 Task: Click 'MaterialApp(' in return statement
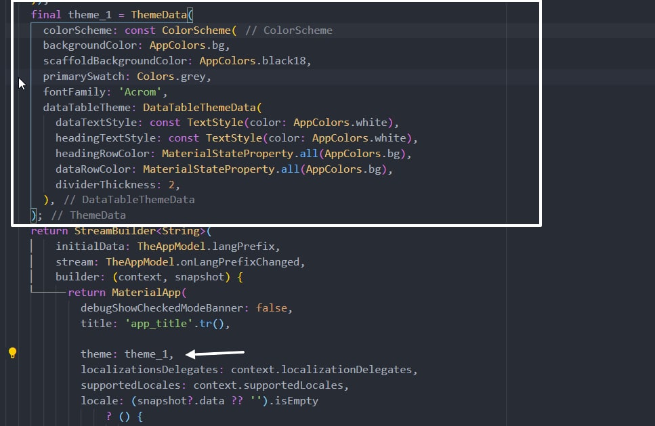149,293
